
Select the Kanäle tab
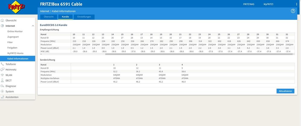point(65,17)
